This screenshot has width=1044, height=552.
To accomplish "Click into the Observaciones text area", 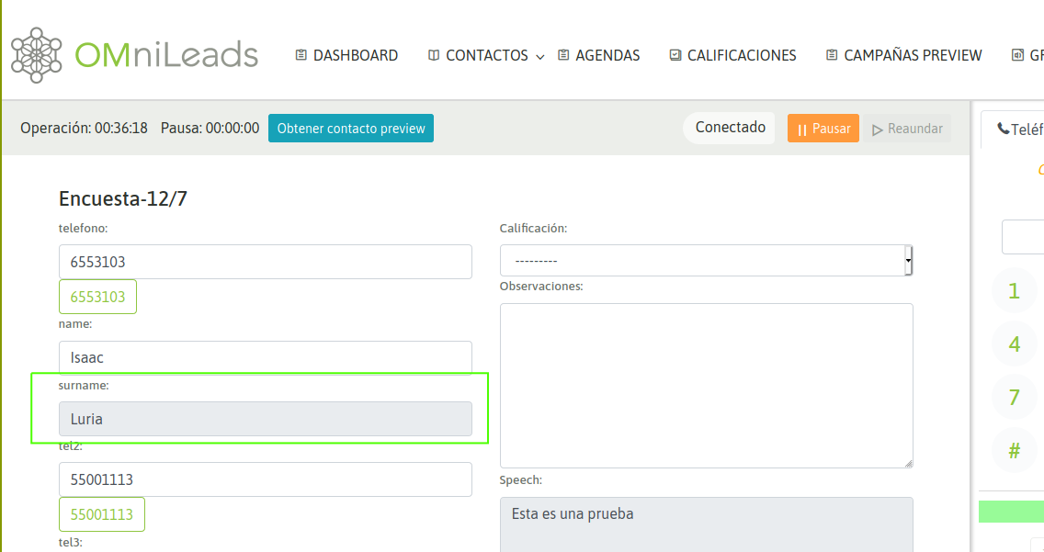I will (706, 386).
